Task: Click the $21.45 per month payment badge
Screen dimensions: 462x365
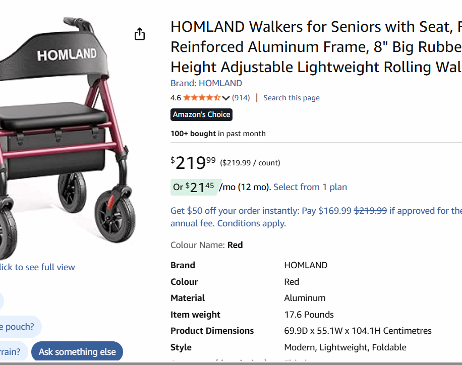Action: point(194,187)
